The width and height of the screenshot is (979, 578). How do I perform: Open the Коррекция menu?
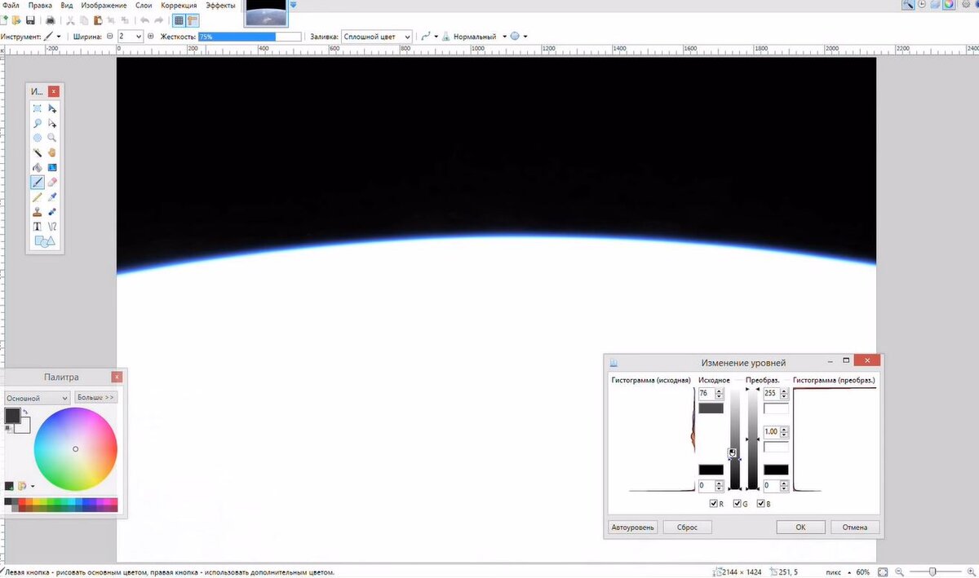click(x=179, y=5)
